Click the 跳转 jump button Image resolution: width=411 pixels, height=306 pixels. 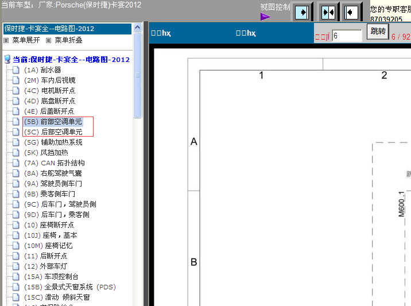[x=378, y=32]
